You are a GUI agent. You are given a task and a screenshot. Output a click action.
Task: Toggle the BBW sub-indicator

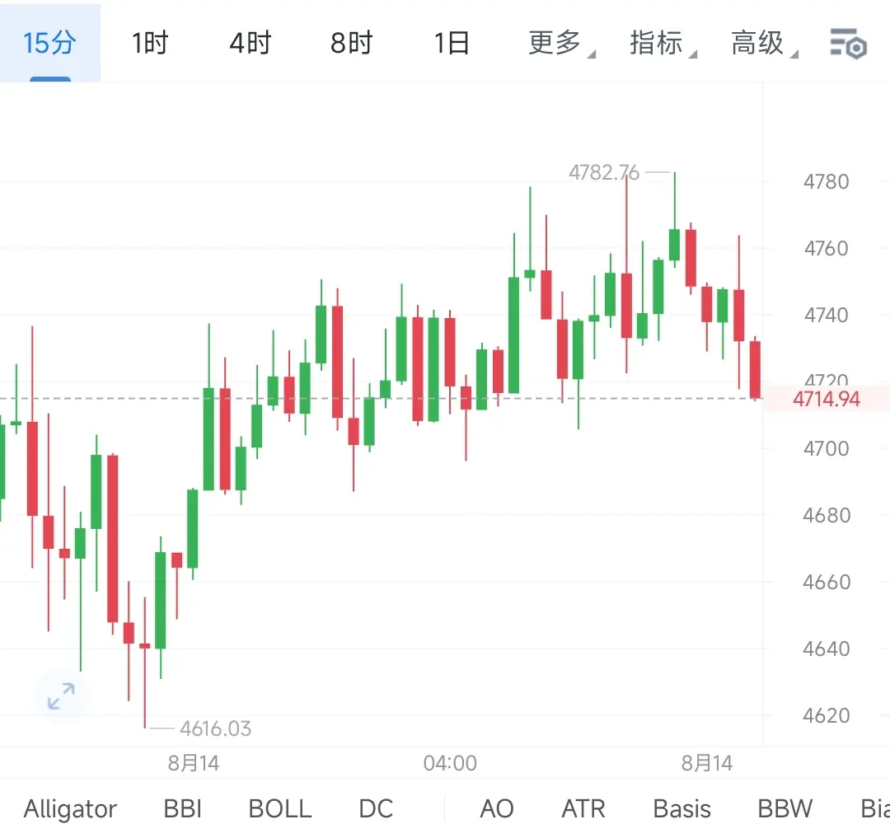tap(785, 808)
